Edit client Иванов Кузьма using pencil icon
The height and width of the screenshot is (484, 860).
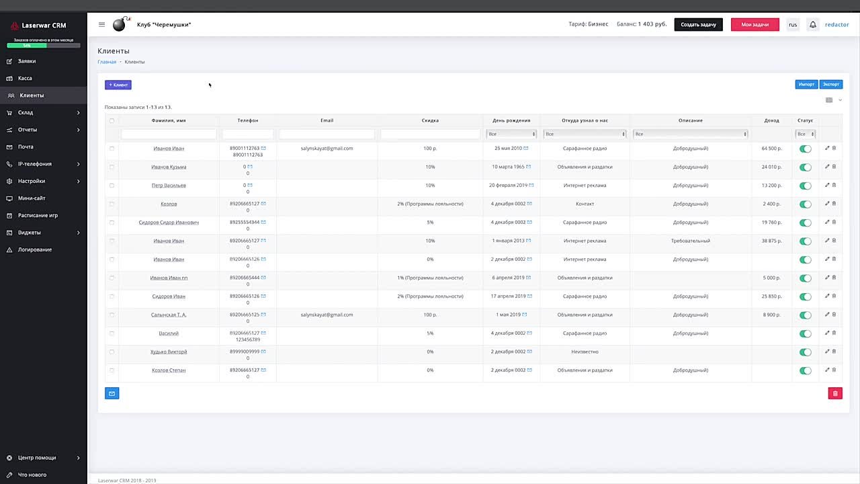pyautogui.click(x=827, y=167)
